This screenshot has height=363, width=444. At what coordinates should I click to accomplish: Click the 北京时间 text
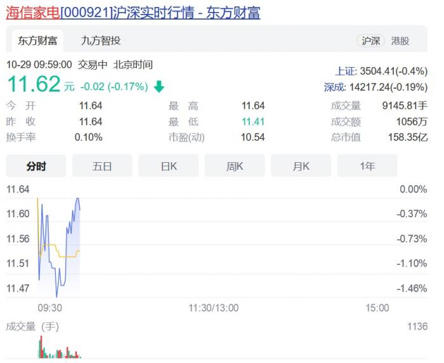tap(133, 65)
